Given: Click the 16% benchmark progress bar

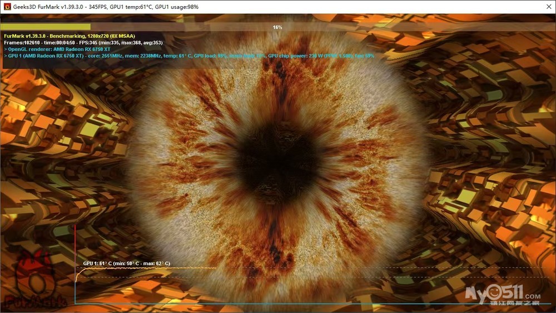Looking at the screenshot, I should (x=277, y=27).
